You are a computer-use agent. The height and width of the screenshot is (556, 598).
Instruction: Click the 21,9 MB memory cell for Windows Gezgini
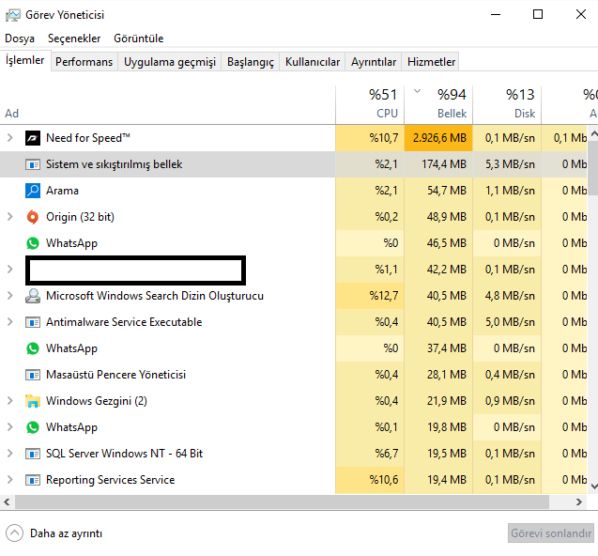click(x=438, y=401)
